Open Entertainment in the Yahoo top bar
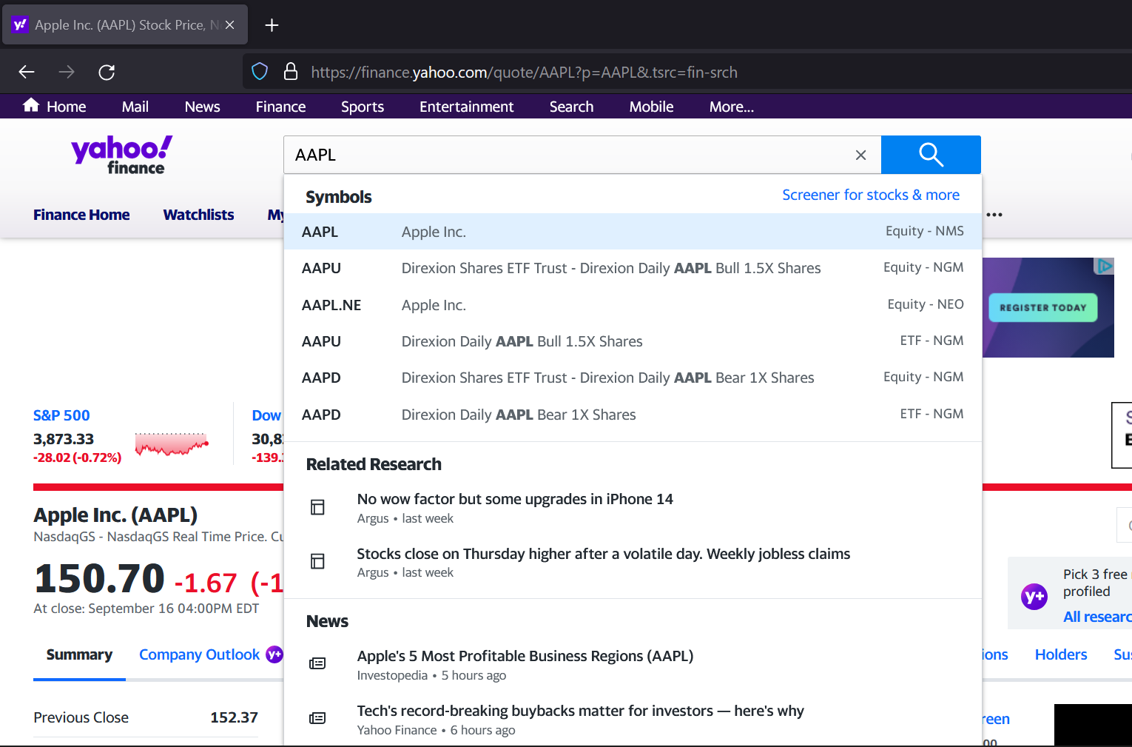Viewport: 1132px width, 747px height. click(467, 107)
